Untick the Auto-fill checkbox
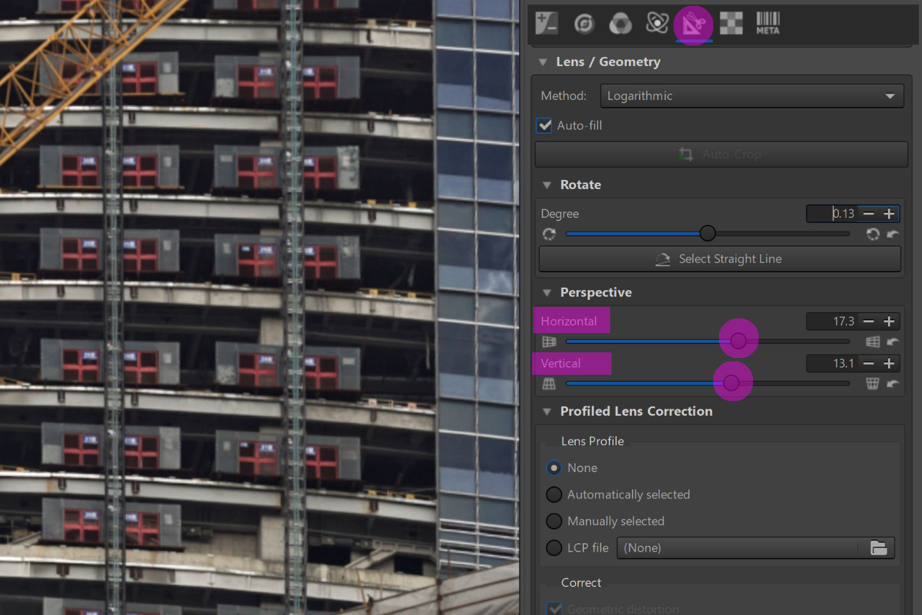The image size is (922, 615). [x=544, y=126]
